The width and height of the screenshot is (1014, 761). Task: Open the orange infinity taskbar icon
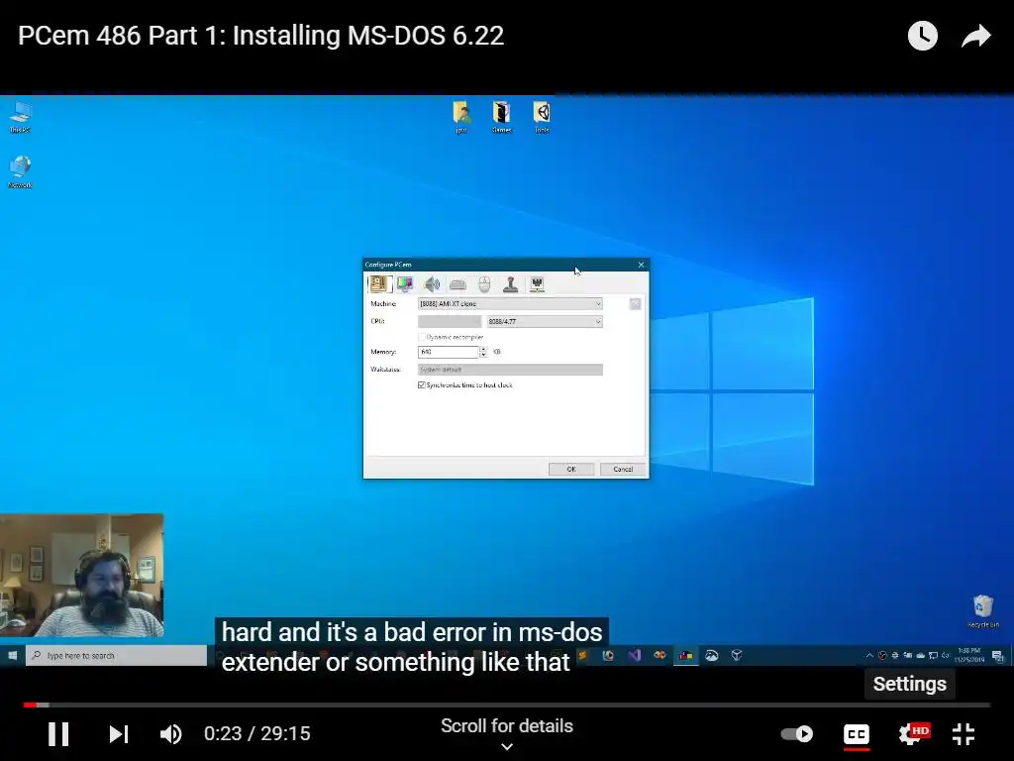659,656
